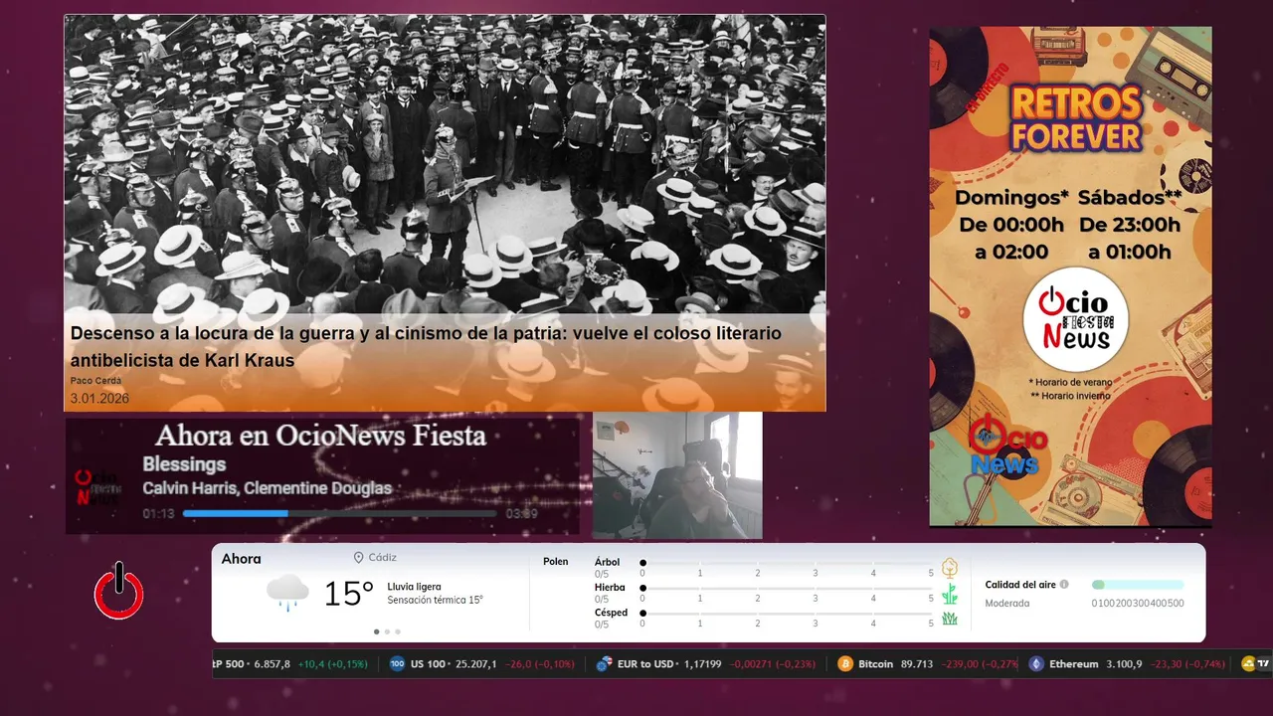Click the OcioNews logo in the now-playing panel
This screenshot has width=1273, height=716.
pyautogui.click(x=99, y=486)
